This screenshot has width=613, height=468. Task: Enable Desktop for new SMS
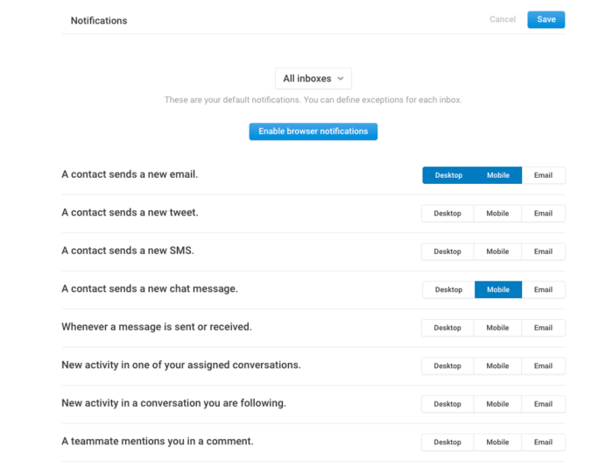coord(447,252)
